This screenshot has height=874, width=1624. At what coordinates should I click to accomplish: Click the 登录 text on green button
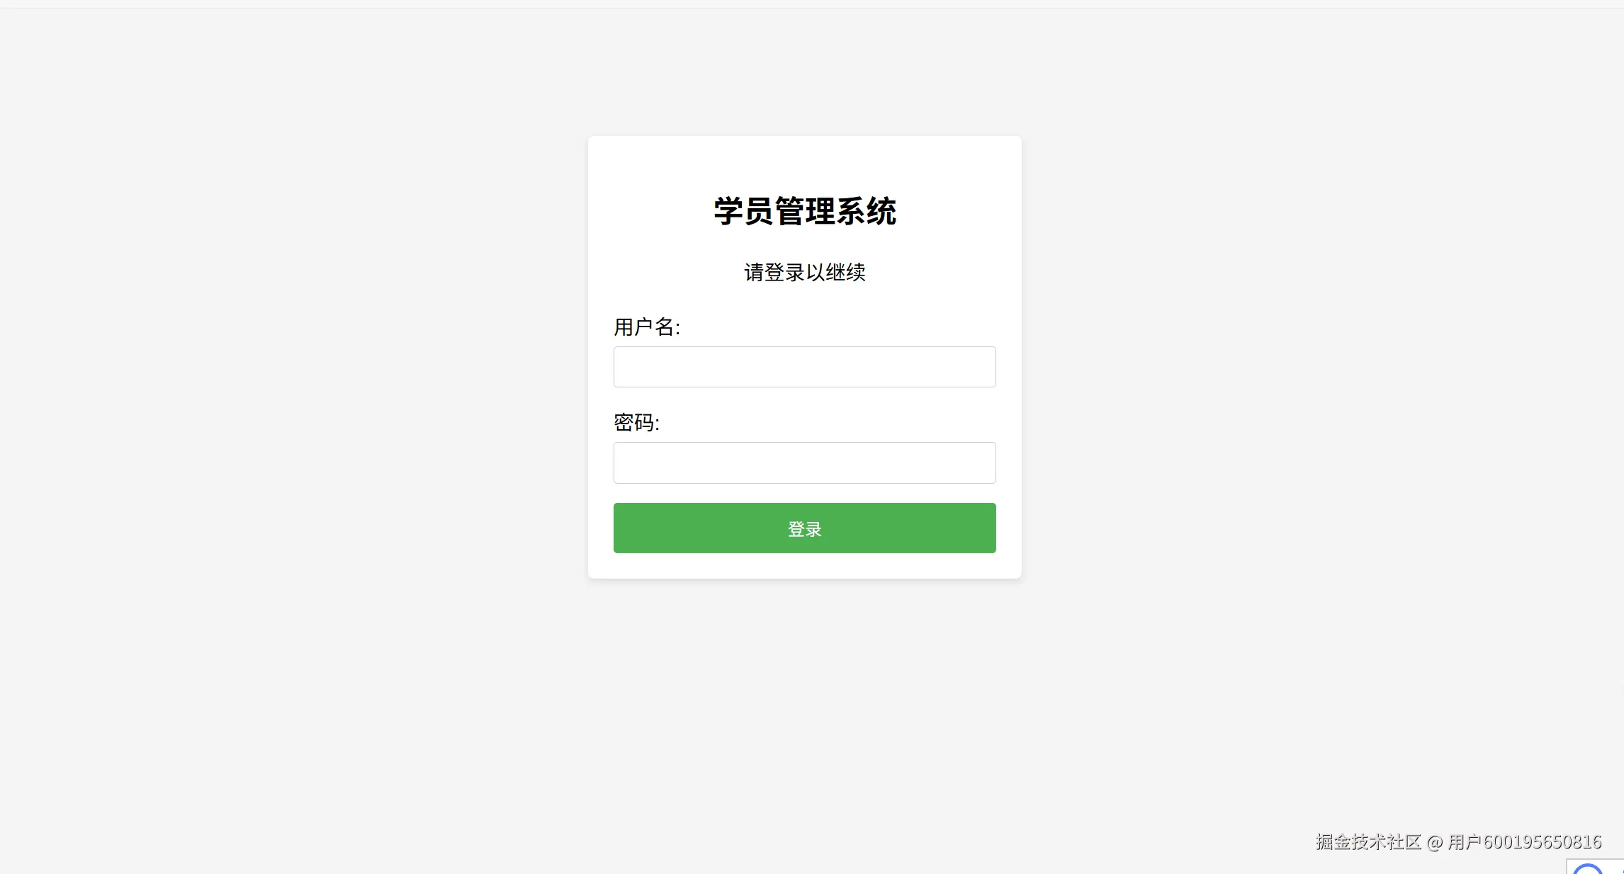[x=805, y=529]
